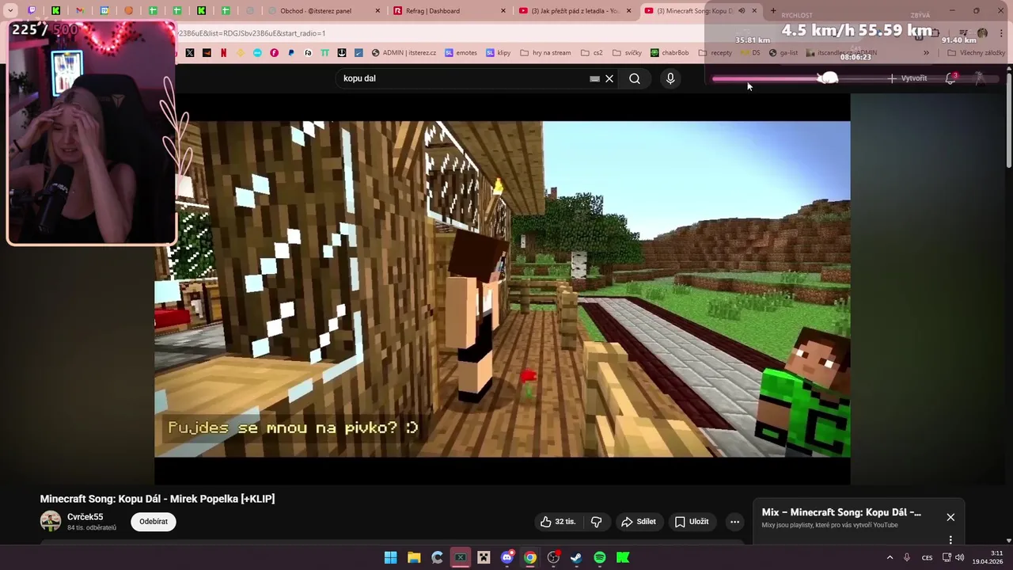
Task: Close the 'Refrag | Dashboard' tab
Action: point(503,11)
